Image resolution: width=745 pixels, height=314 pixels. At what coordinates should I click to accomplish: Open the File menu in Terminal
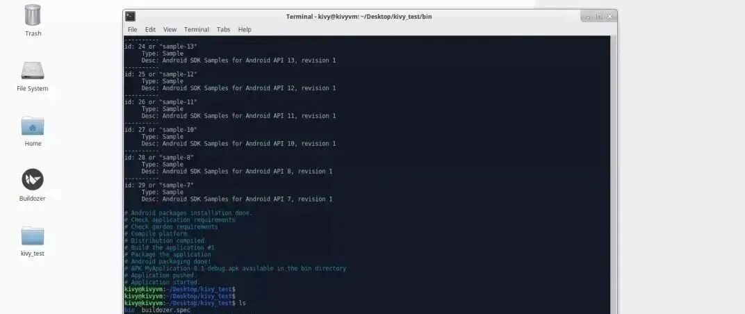click(x=132, y=29)
